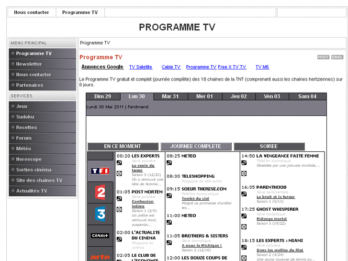The image size is (348, 261).
Task: Open Programme TV in the main menu sidebar
Action: click(43, 54)
